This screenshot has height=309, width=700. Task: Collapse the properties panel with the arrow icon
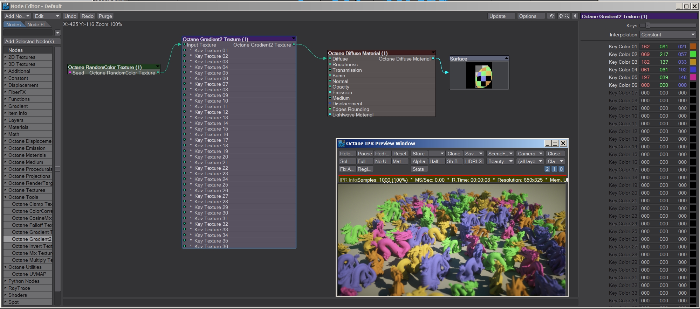[x=575, y=16]
